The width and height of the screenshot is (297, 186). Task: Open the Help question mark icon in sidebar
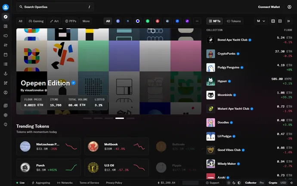(6, 124)
